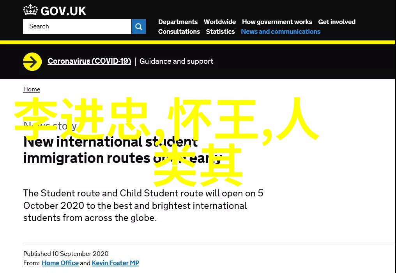Click Guidance and support text
396x273 pixels.
(x=176, y=61)
